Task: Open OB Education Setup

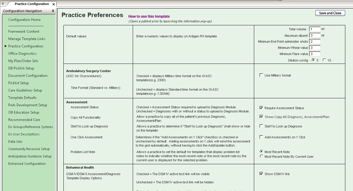Action: (x=24, y=112)
